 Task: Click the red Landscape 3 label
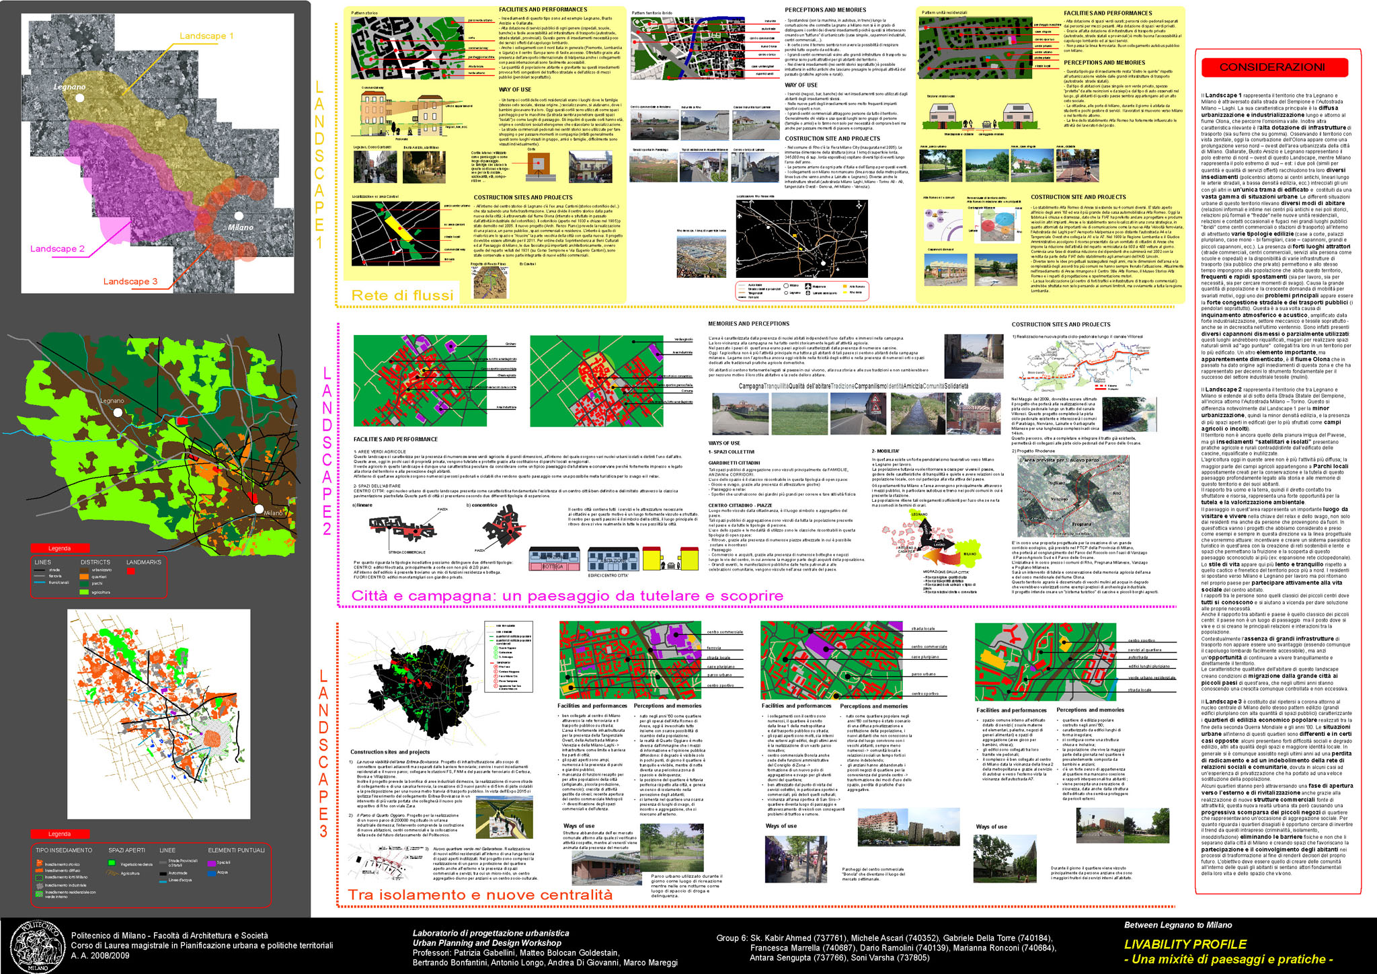[x=130, y=281]
